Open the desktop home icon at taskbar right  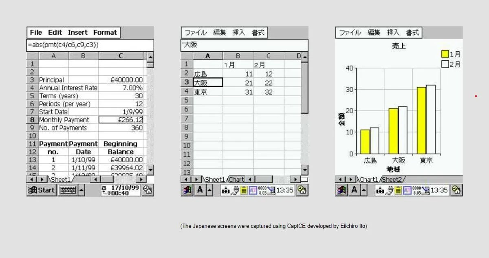click(301, 190)
